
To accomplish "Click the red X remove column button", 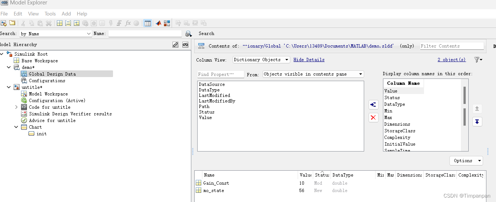I will (373, 118).
